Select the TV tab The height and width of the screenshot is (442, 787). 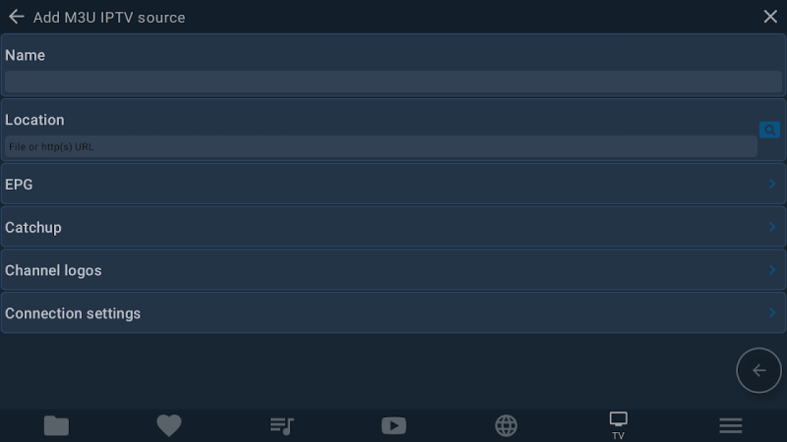point(619,425)
